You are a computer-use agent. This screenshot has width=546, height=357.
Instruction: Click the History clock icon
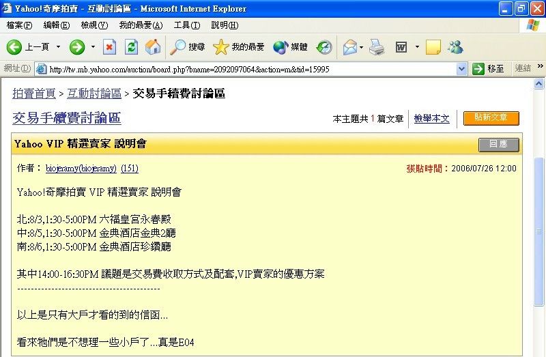click(324, 47)
